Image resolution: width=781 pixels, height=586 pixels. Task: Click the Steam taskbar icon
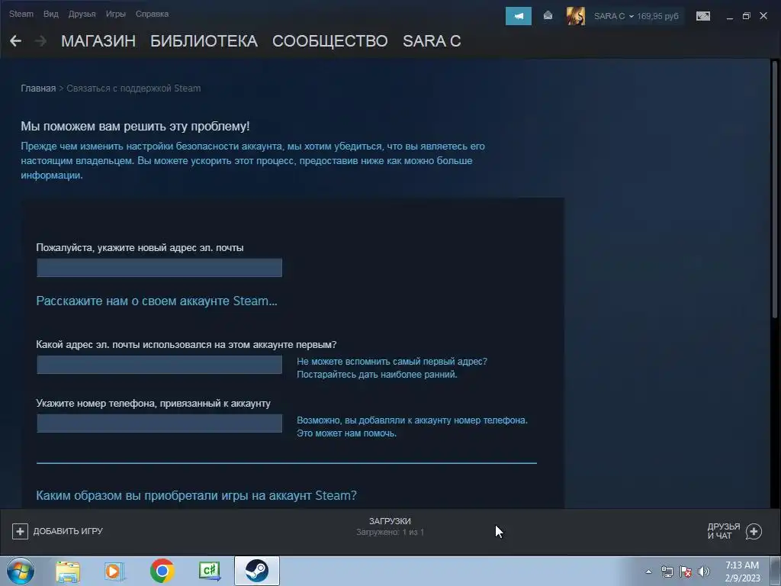[256, 571]
